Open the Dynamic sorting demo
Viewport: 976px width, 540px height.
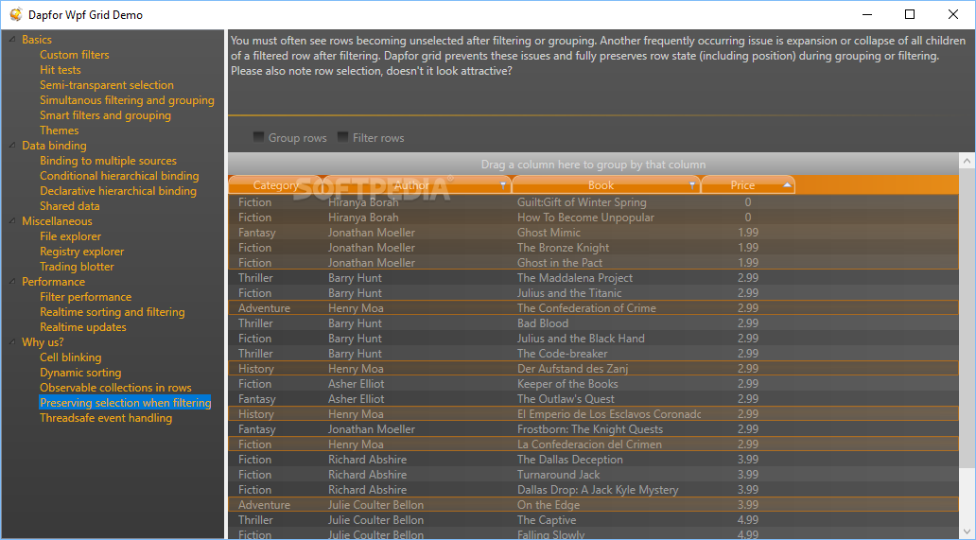(x=80, y=372)
